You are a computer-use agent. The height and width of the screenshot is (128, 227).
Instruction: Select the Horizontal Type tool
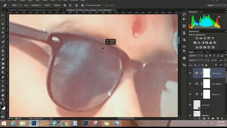tap(3, 82)
